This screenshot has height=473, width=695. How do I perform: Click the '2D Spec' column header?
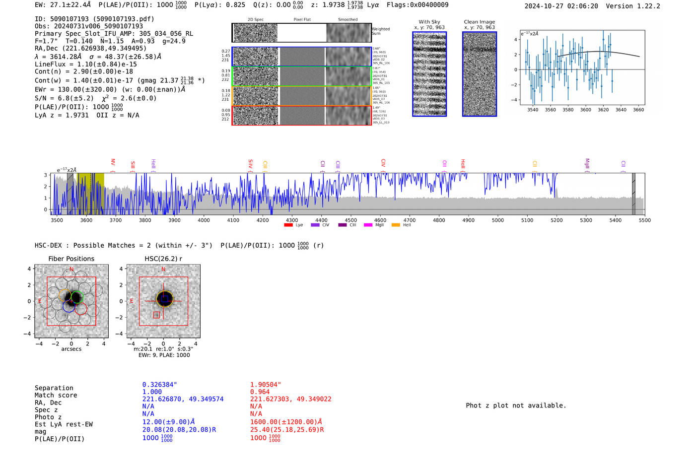[x=256, y=20]
